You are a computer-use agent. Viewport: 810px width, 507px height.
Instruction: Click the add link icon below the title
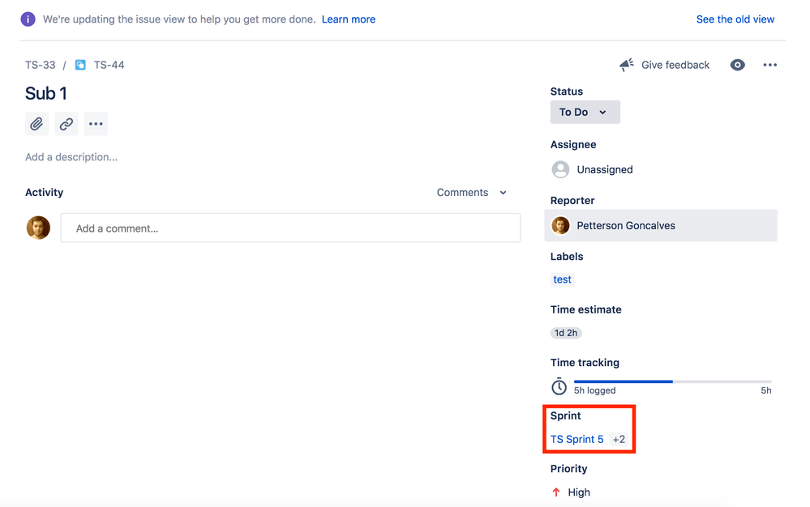tap(66, 123)
